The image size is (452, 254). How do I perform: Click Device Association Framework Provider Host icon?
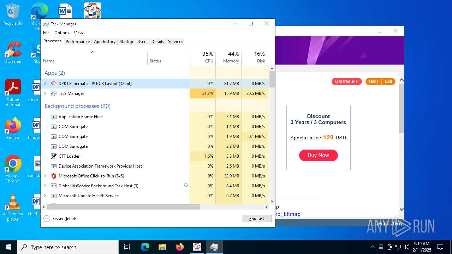pos(54,166)
